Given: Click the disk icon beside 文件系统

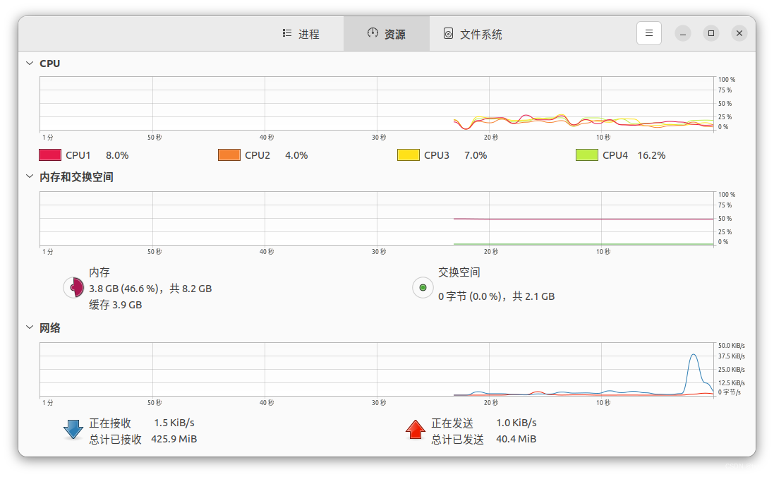Looking at the screenshot, I should (448, 33).
